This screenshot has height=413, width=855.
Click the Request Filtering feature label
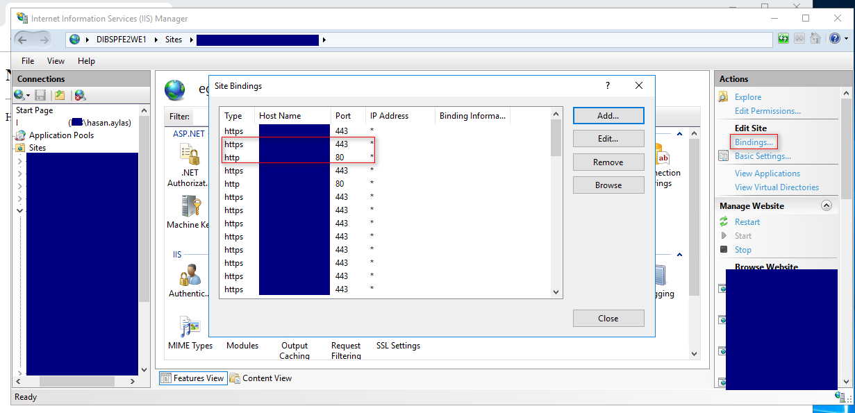346,351
